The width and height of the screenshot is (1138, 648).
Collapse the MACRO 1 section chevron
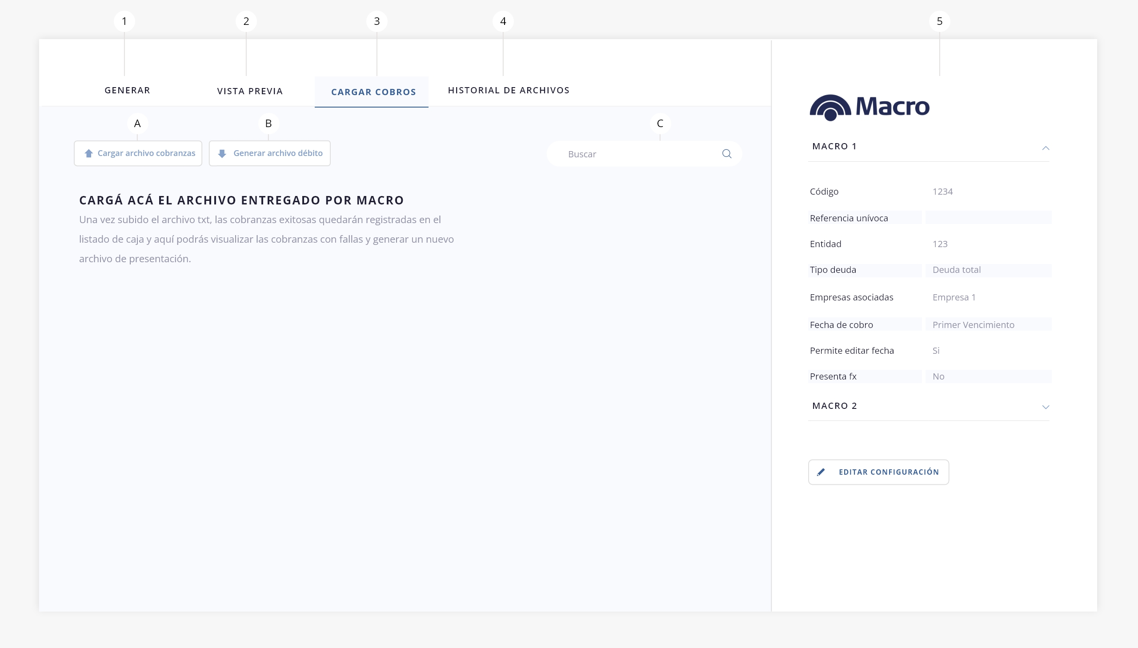click(1046, 148)
